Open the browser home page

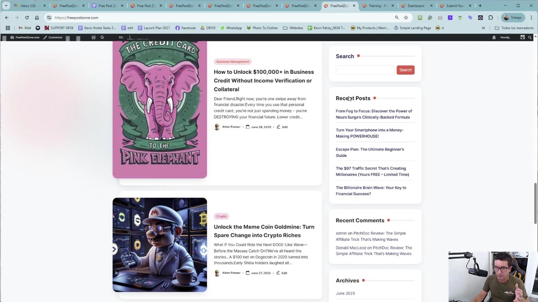37,18
